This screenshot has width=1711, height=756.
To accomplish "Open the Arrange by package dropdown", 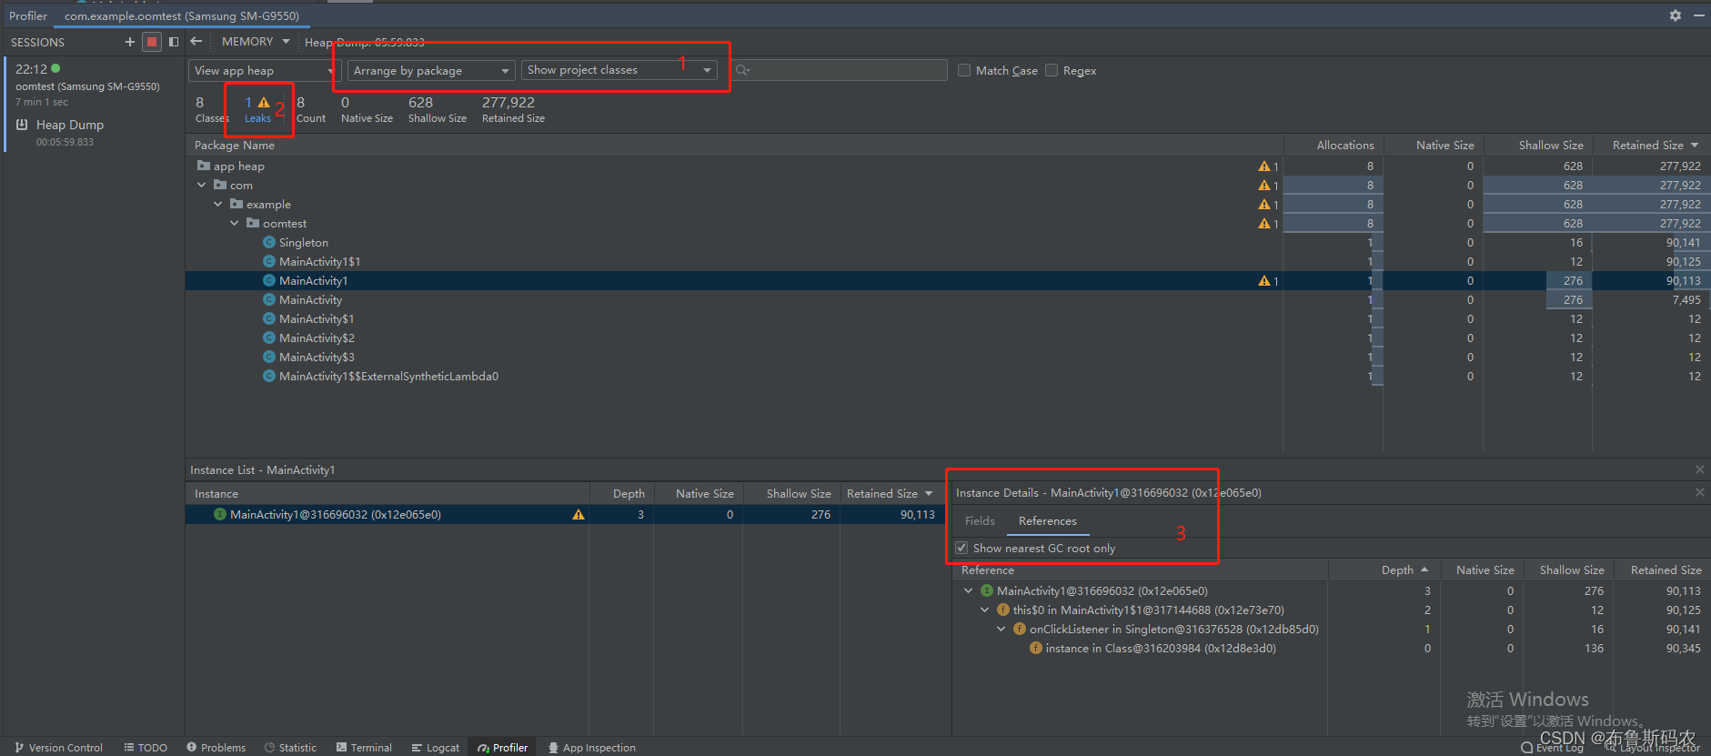I will [x=432, y=70].
